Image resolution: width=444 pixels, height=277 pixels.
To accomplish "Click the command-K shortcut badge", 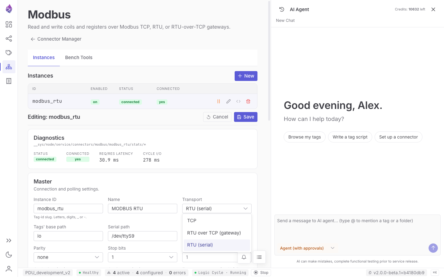I will point(435,273).
